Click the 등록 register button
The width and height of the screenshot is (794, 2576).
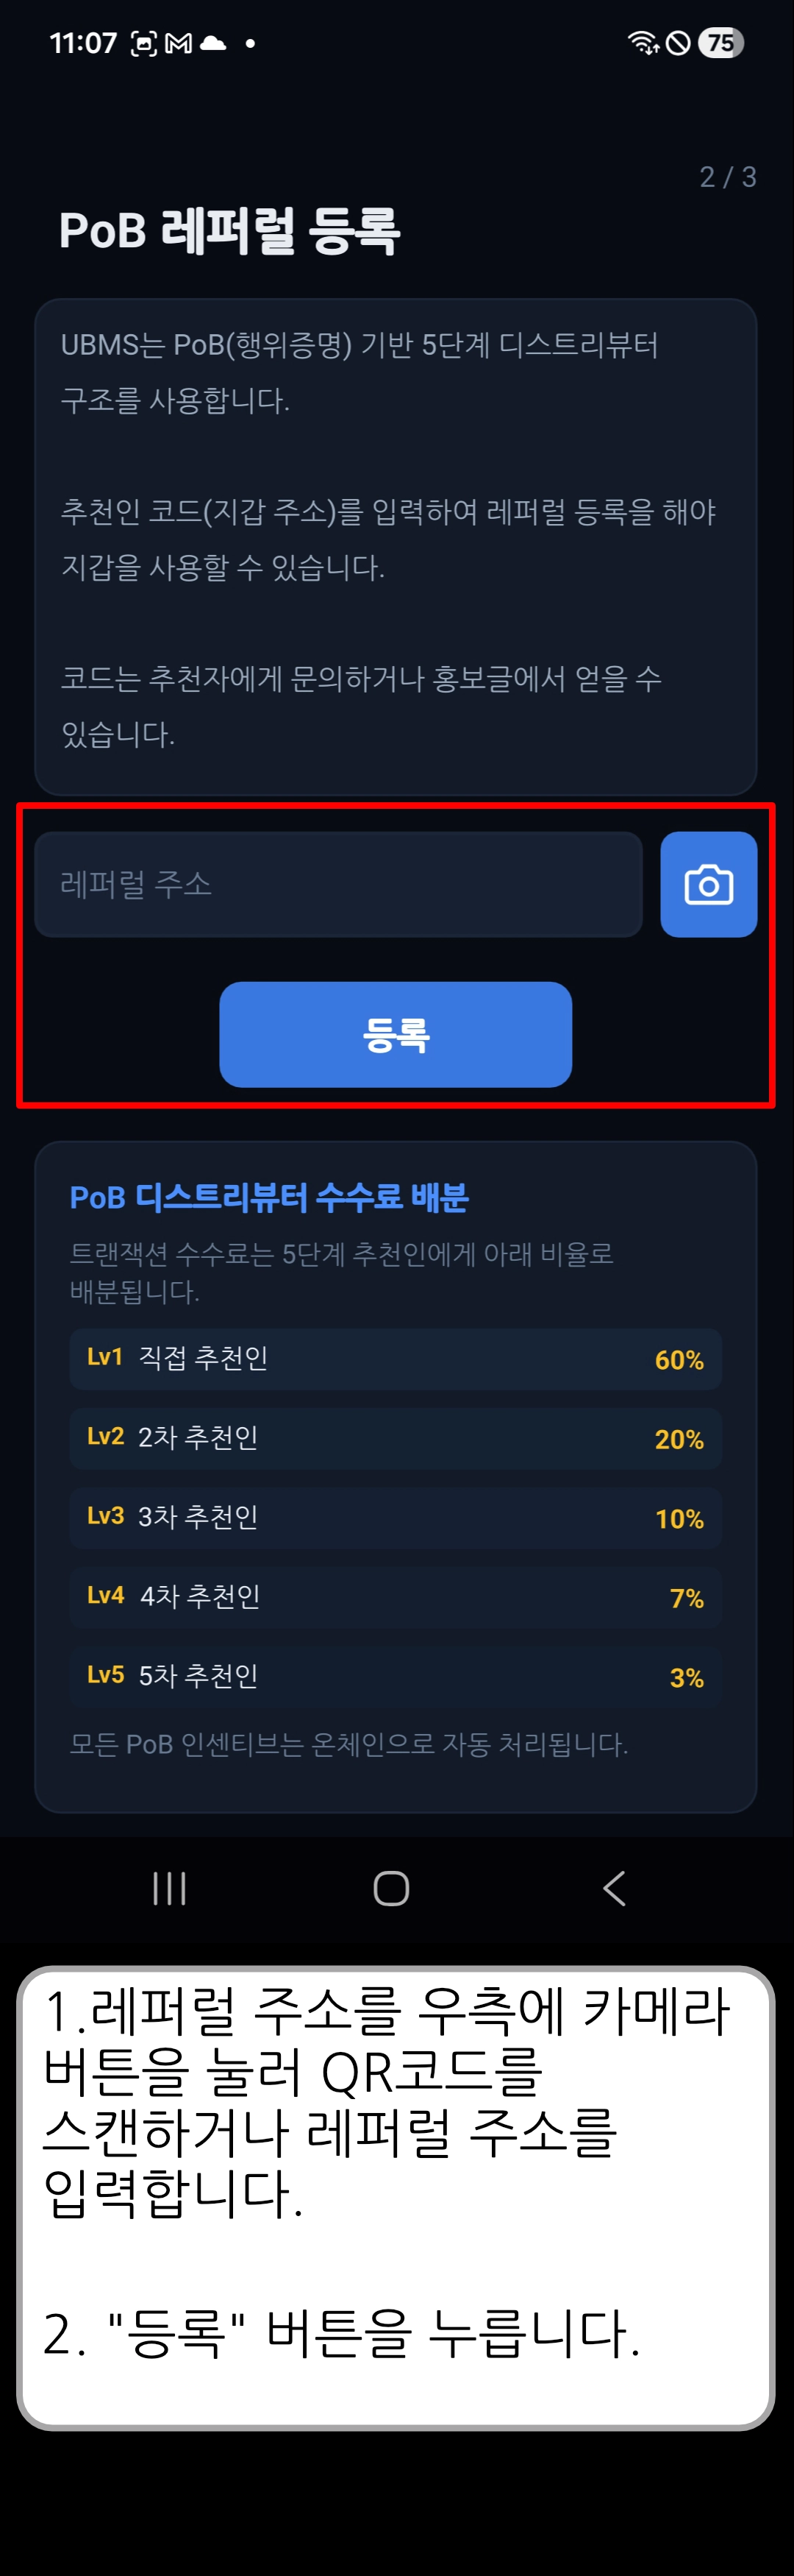[x=396, y=1034]
